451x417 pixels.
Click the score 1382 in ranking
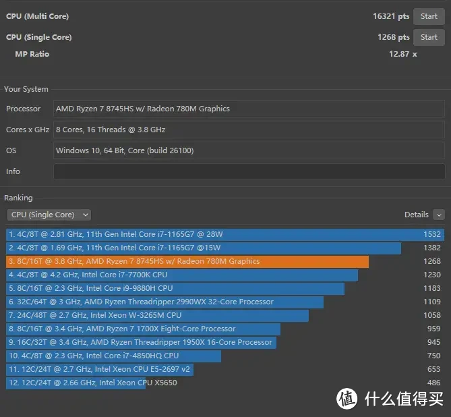[x=432, y=248]
